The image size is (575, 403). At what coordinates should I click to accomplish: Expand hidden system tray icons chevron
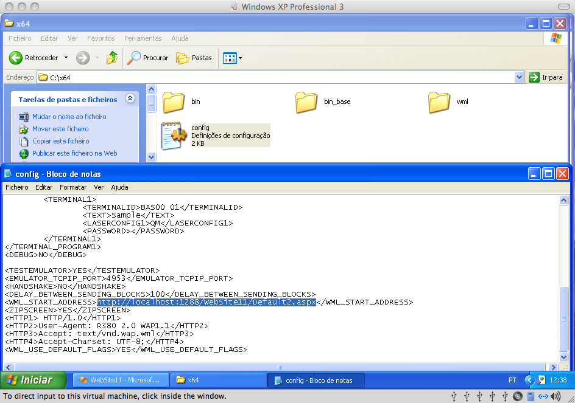tap(529, 380)
